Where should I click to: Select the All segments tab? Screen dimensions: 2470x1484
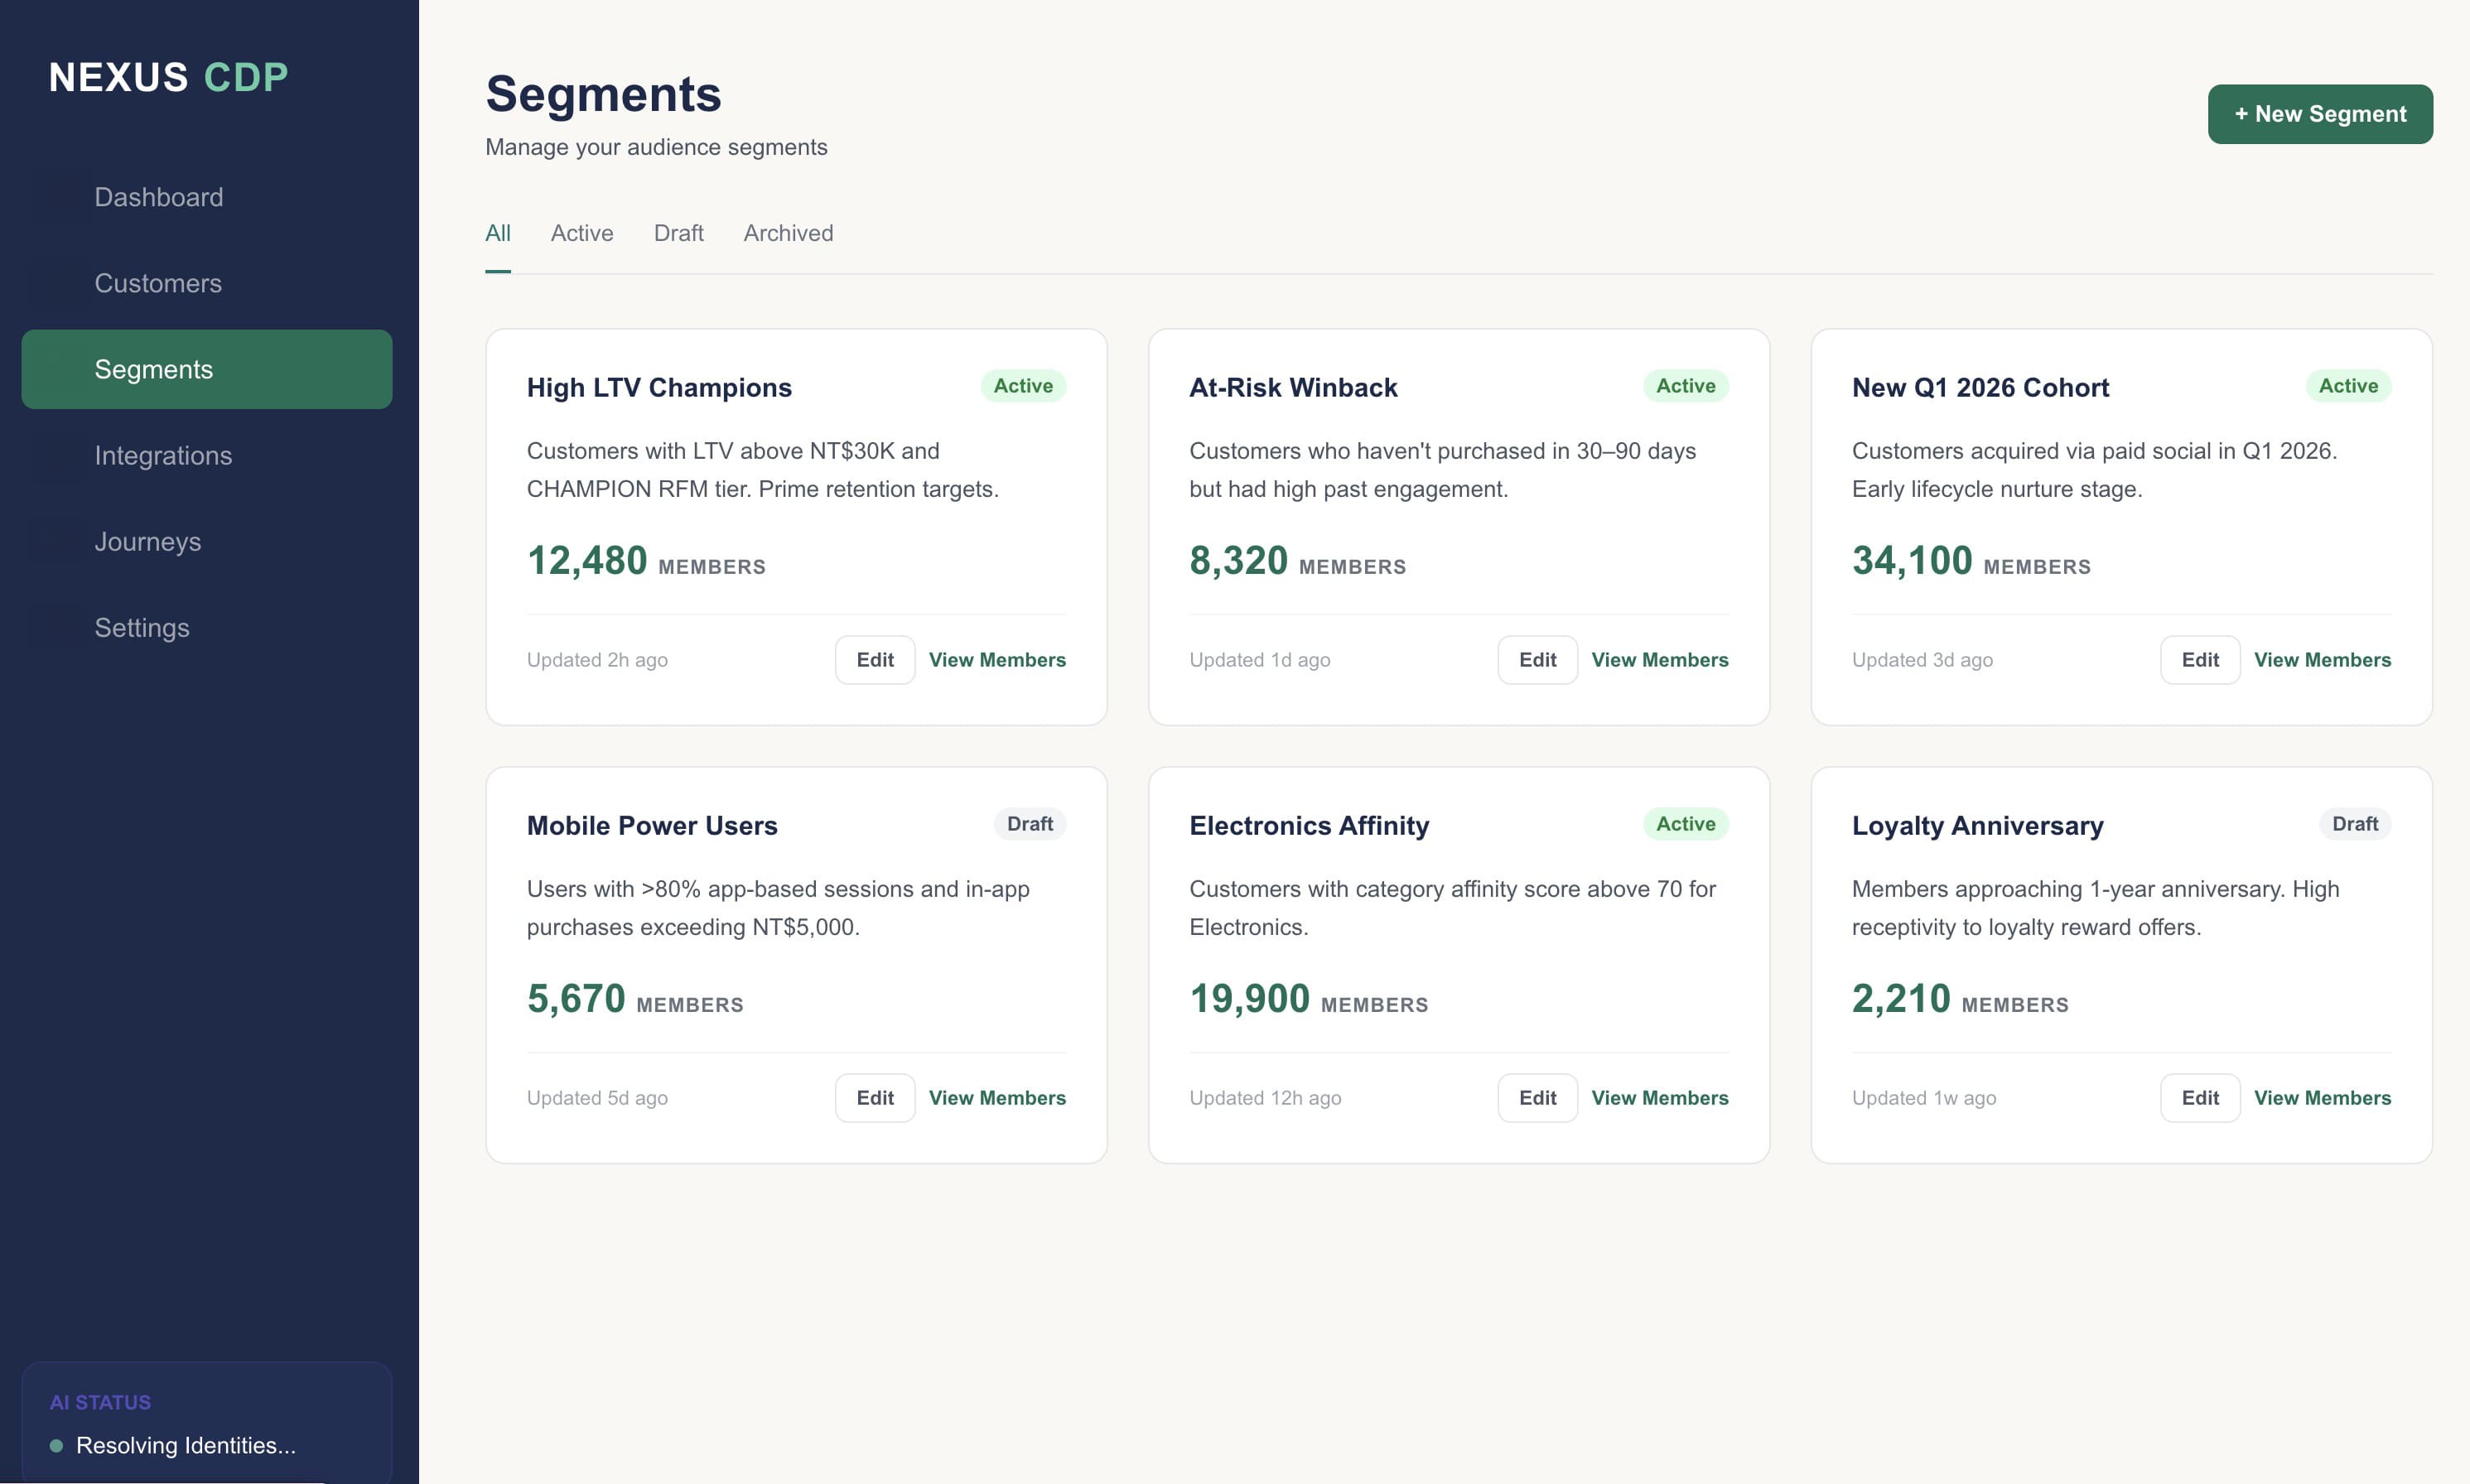[497, 233]
